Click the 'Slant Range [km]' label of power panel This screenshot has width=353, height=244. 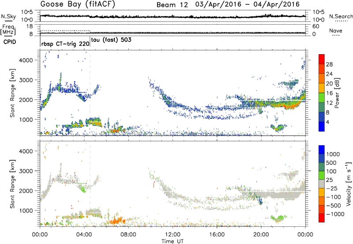click(12, 93)
